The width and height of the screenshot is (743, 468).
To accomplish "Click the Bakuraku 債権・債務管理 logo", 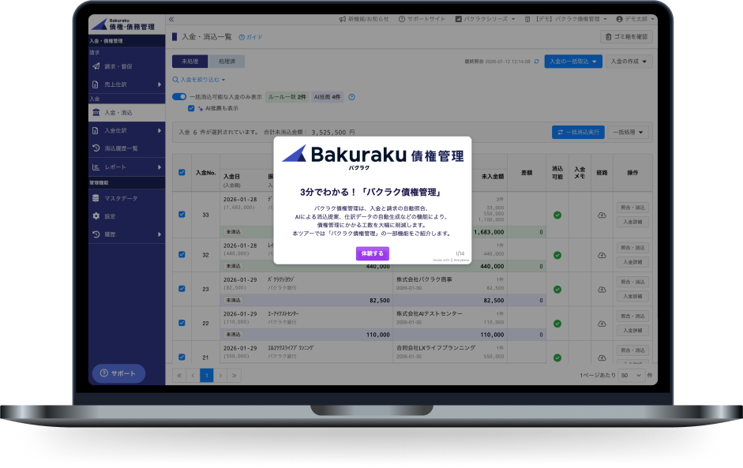I will click(123, 24).
